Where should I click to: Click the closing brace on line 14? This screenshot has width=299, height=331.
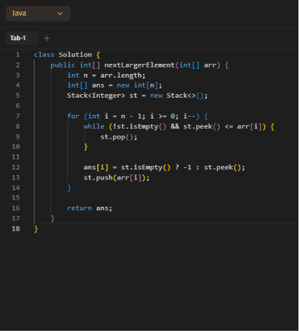point(69,188)
